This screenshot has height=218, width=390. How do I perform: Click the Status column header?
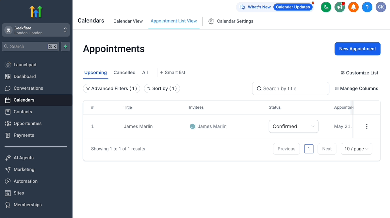point(275,107)
